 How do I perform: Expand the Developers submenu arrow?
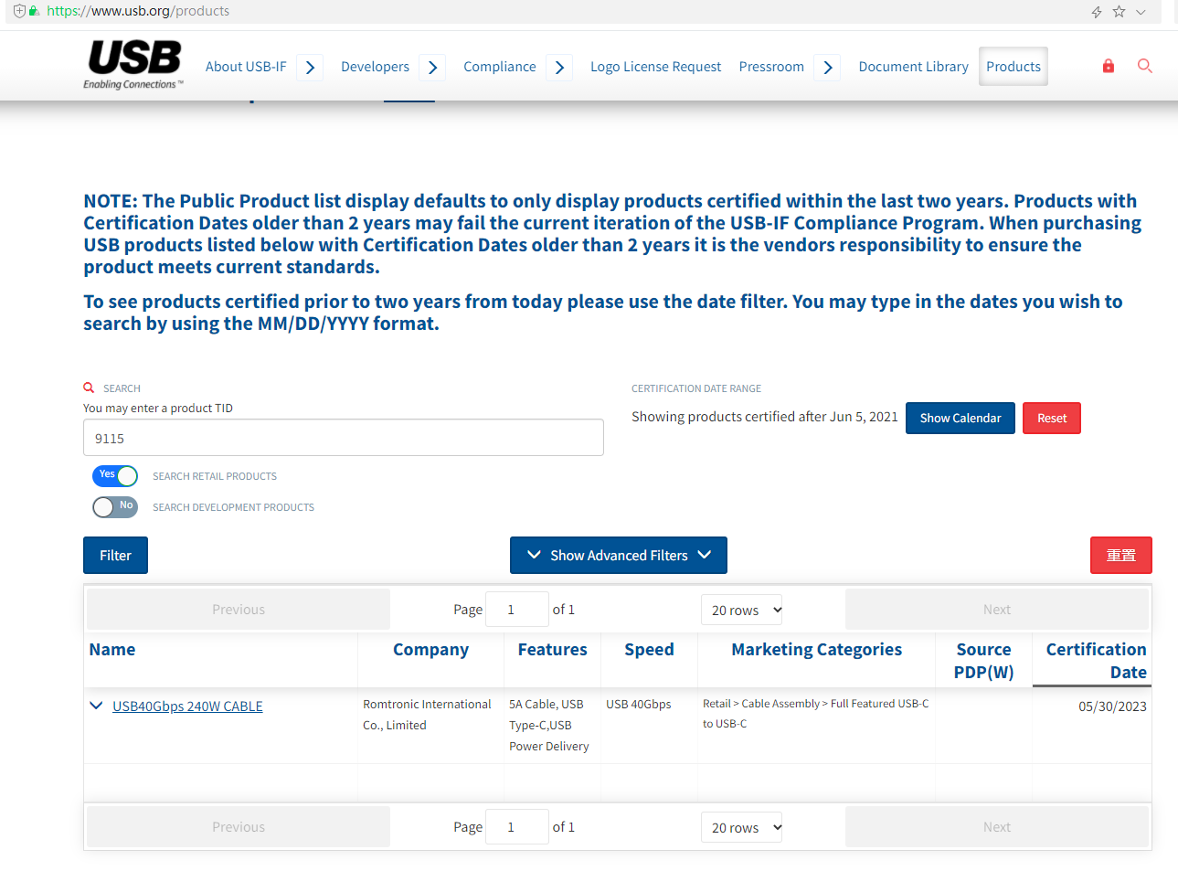(432, 68)
